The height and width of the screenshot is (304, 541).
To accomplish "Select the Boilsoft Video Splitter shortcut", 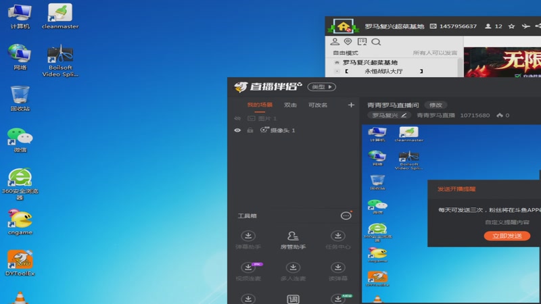I will (x=60, y=61).
